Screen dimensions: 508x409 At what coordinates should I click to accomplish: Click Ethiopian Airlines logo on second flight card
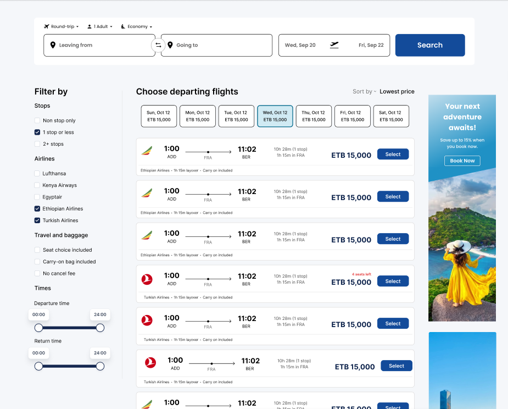point(147,193)
